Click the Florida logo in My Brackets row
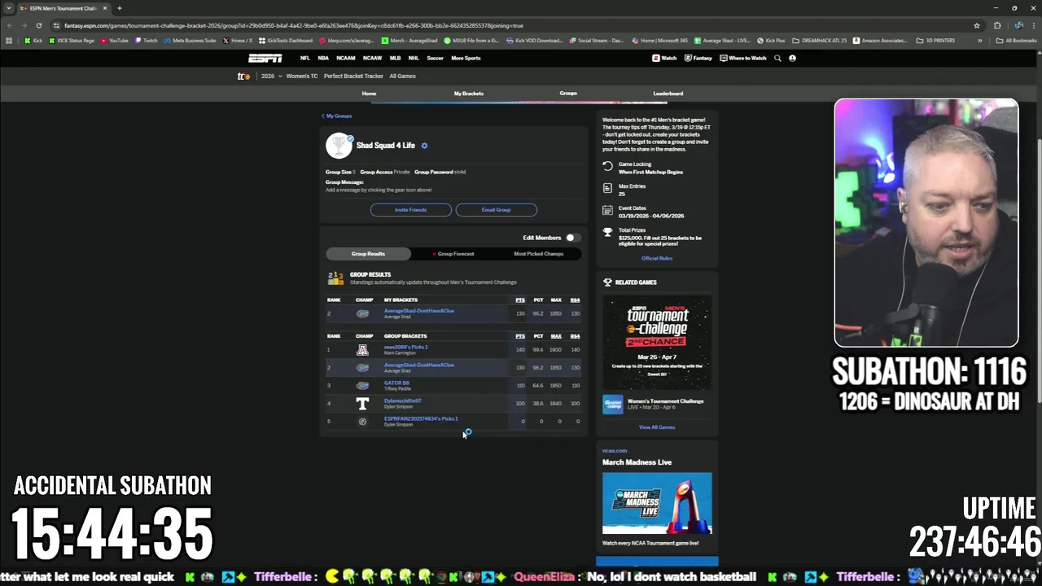The image size is (1042, 586). click(x=362, y=313)
